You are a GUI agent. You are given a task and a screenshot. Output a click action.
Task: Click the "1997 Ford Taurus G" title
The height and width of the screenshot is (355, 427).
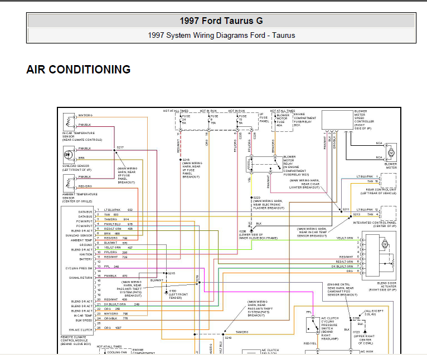pos(221,21)
